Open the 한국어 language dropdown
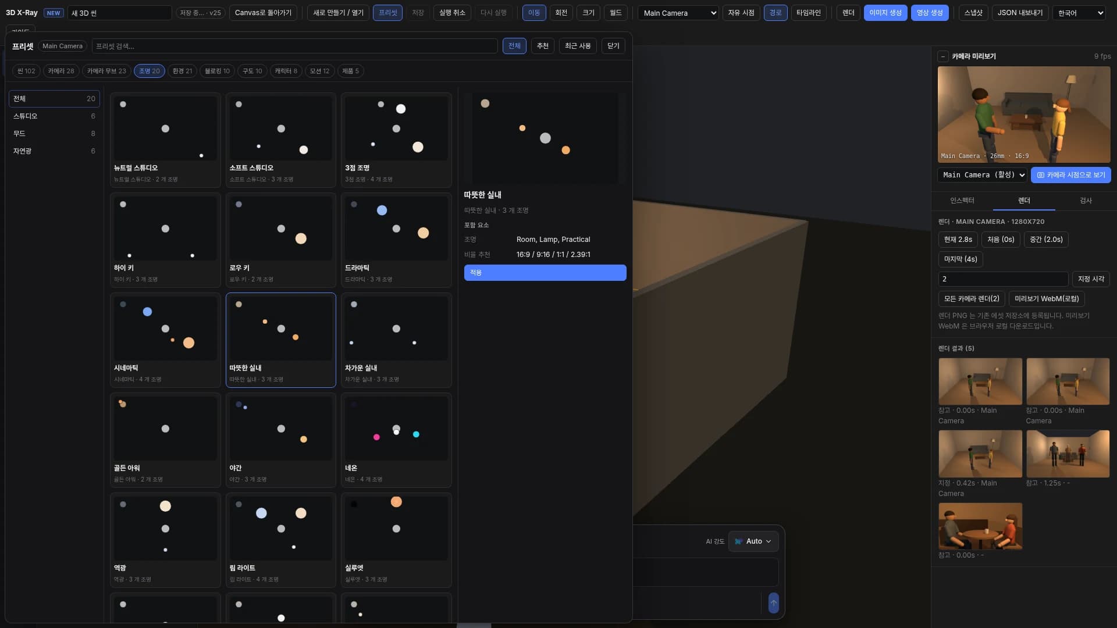 [x=1079, y=13]
